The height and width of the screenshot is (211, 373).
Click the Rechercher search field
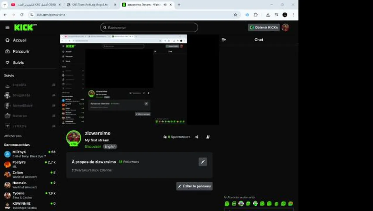point(149,28)
